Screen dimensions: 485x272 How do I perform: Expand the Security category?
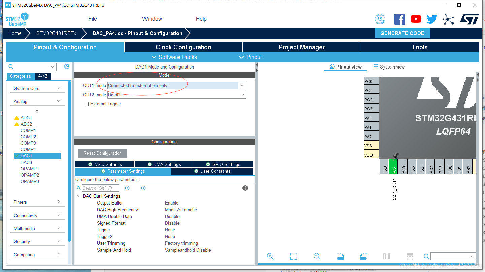pos(37,241)
